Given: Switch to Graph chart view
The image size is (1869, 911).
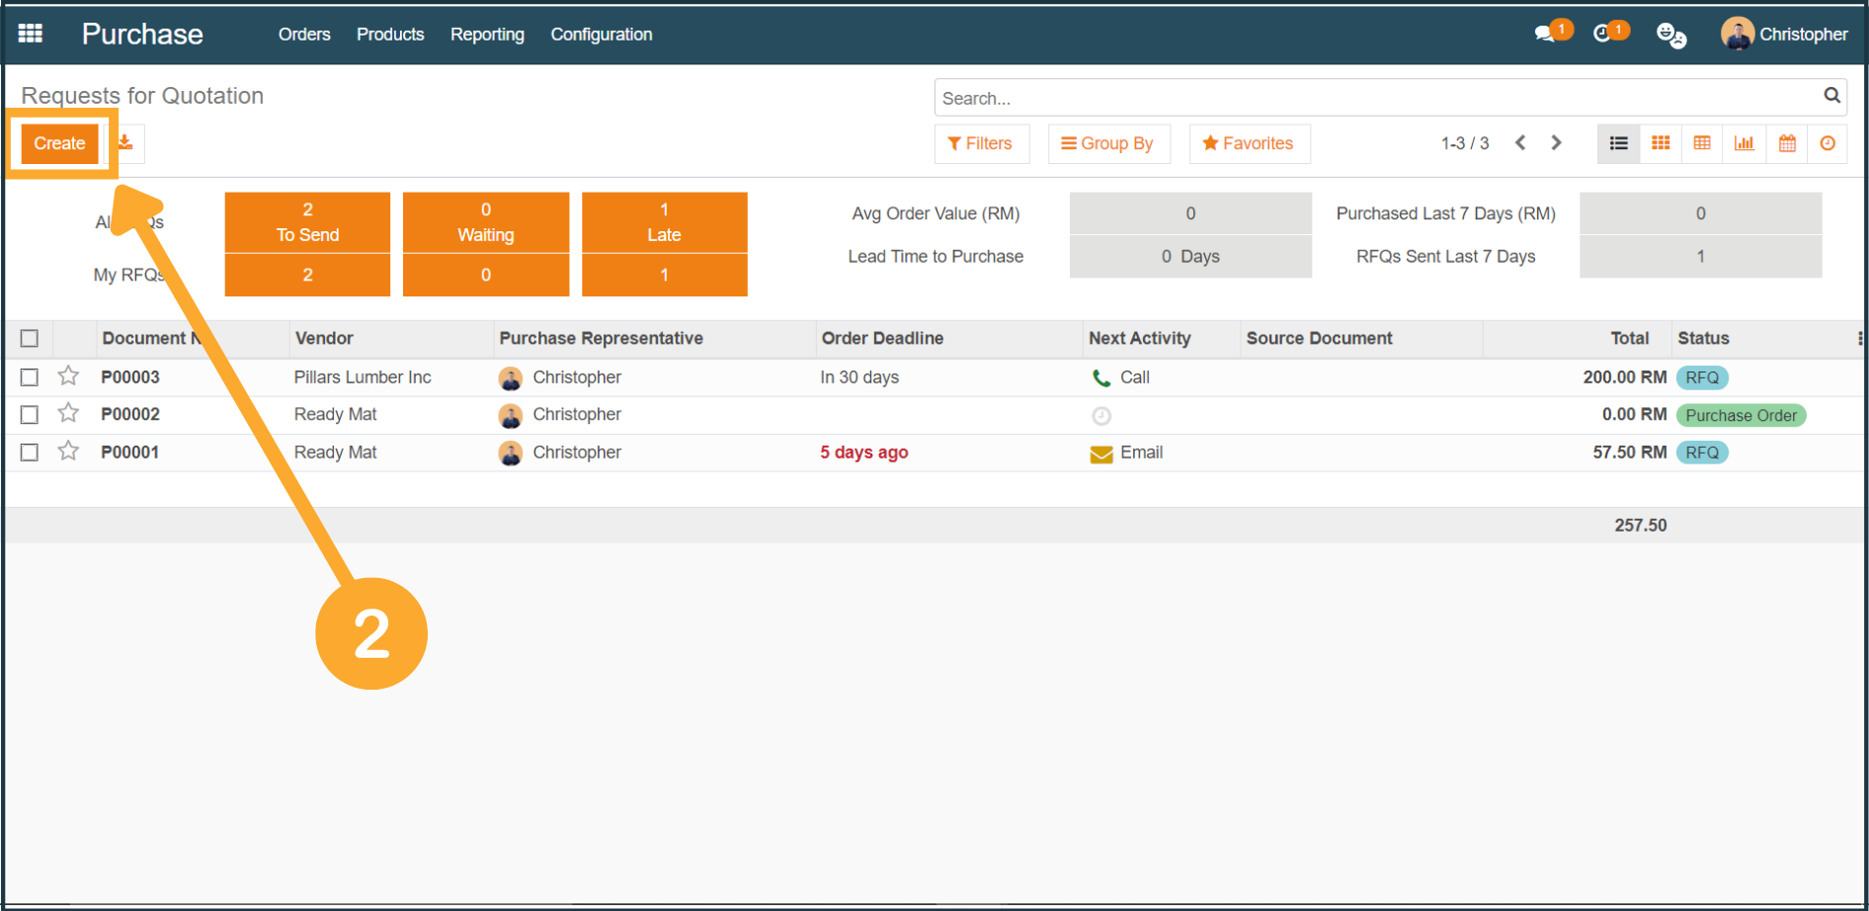Looking at the screenshot, I should [x=1745, y=143].
